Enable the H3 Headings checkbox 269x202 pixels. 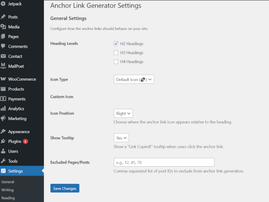pyautogui.click(x=116, y=53)
